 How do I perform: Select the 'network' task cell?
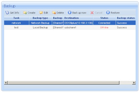[x=17, y=23]
